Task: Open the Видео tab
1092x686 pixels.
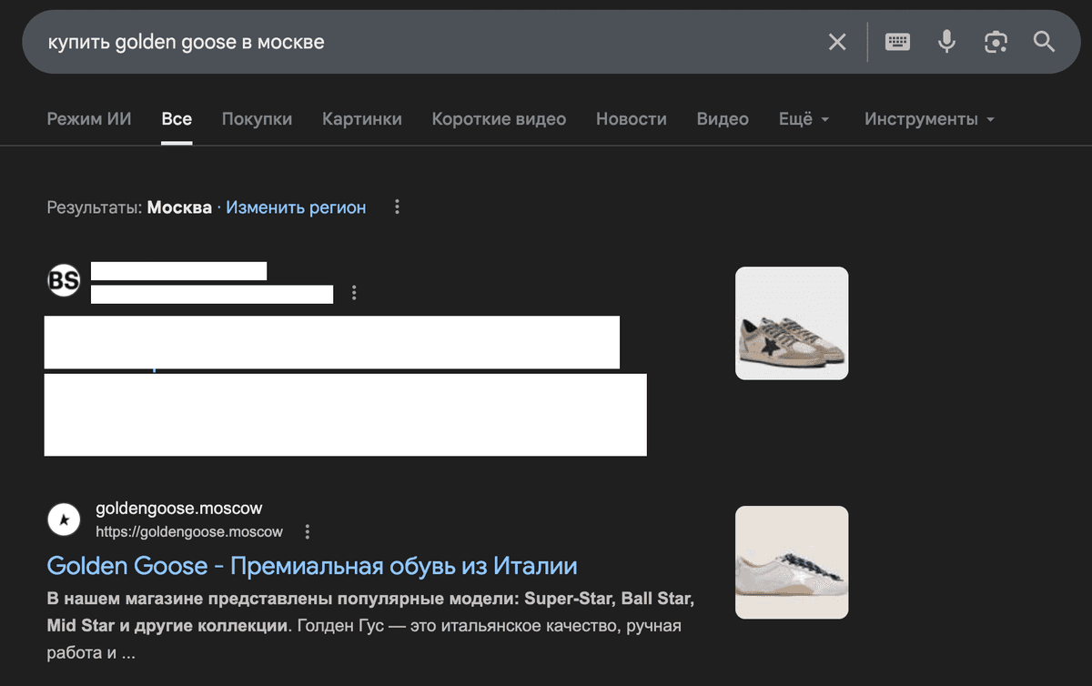Action: [723, 119]
